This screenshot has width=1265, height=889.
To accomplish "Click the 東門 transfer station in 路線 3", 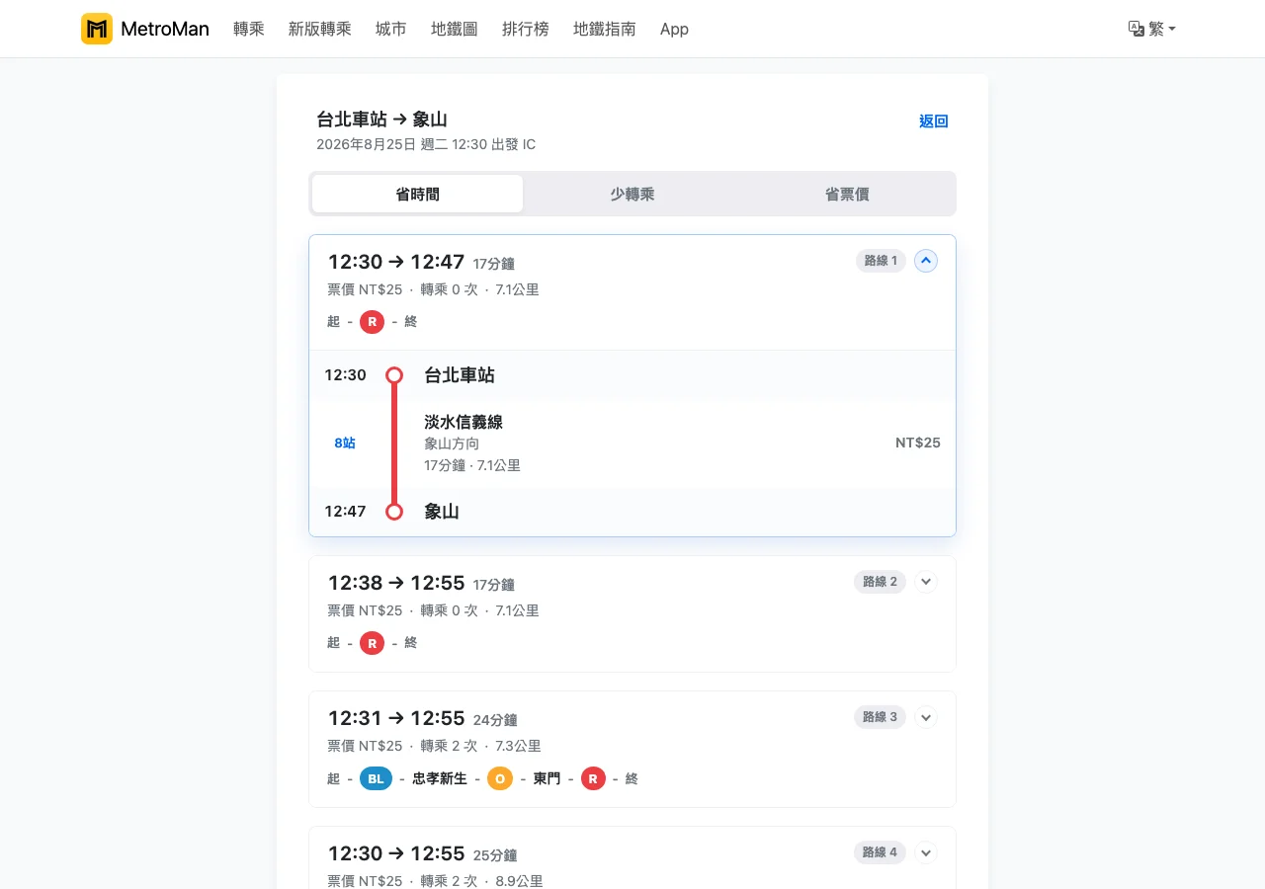I will (x=547, y=778).
